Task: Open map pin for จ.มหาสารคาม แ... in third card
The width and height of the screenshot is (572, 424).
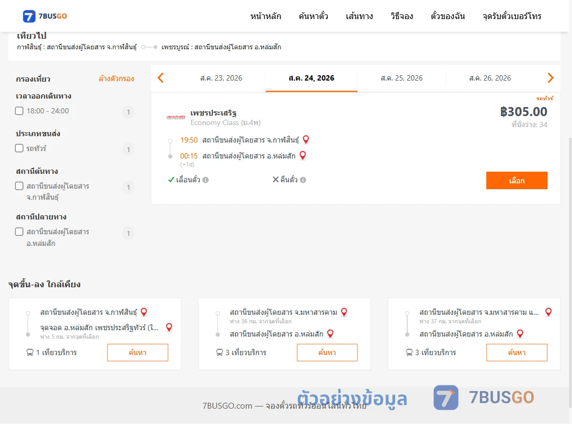Action: 548,312
